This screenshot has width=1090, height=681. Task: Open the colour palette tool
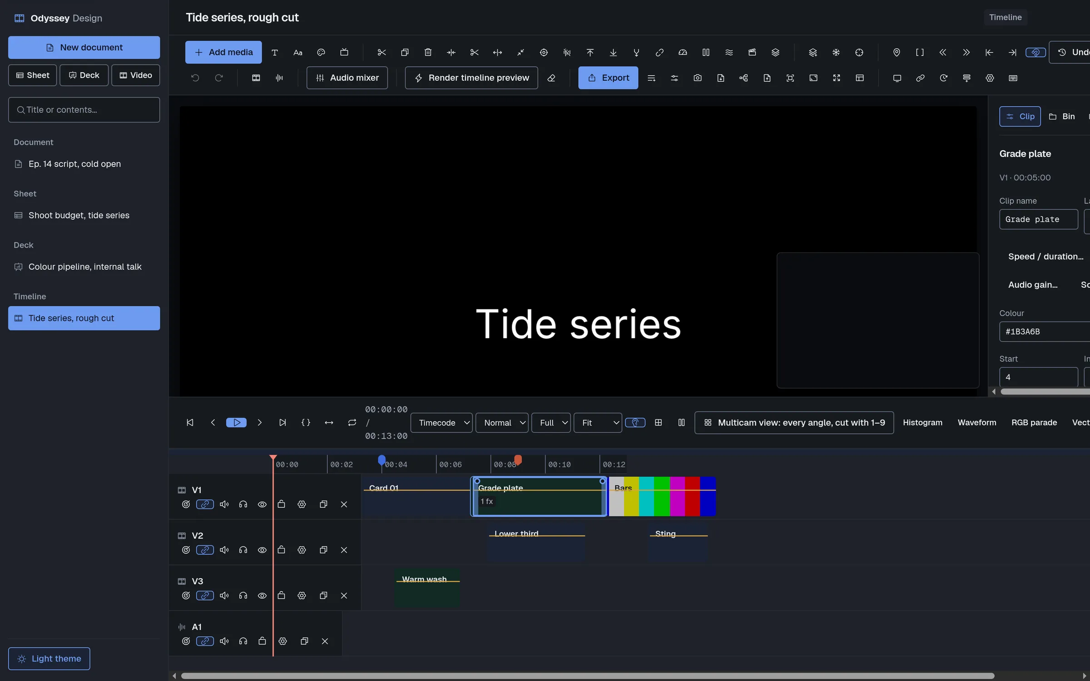click(x=321, y=53)
